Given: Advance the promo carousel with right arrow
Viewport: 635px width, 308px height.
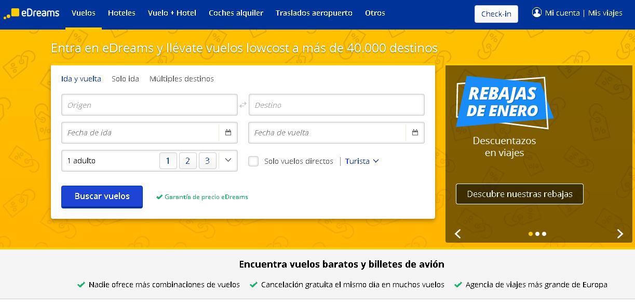Looking at the screenshot, I should (619, 234).
